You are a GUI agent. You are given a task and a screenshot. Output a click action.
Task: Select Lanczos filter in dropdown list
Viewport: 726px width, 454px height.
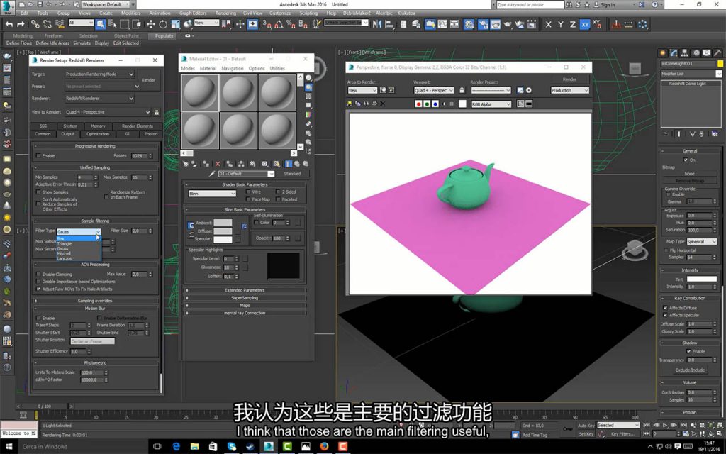click(78, 258)
